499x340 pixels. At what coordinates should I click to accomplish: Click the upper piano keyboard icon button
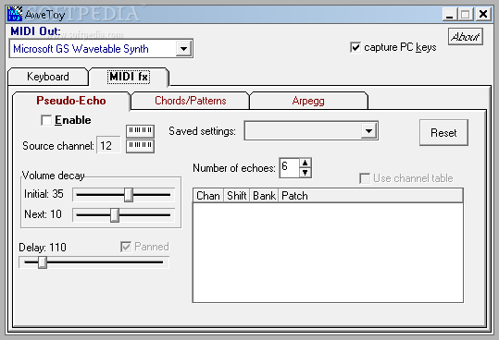[140, 130]
